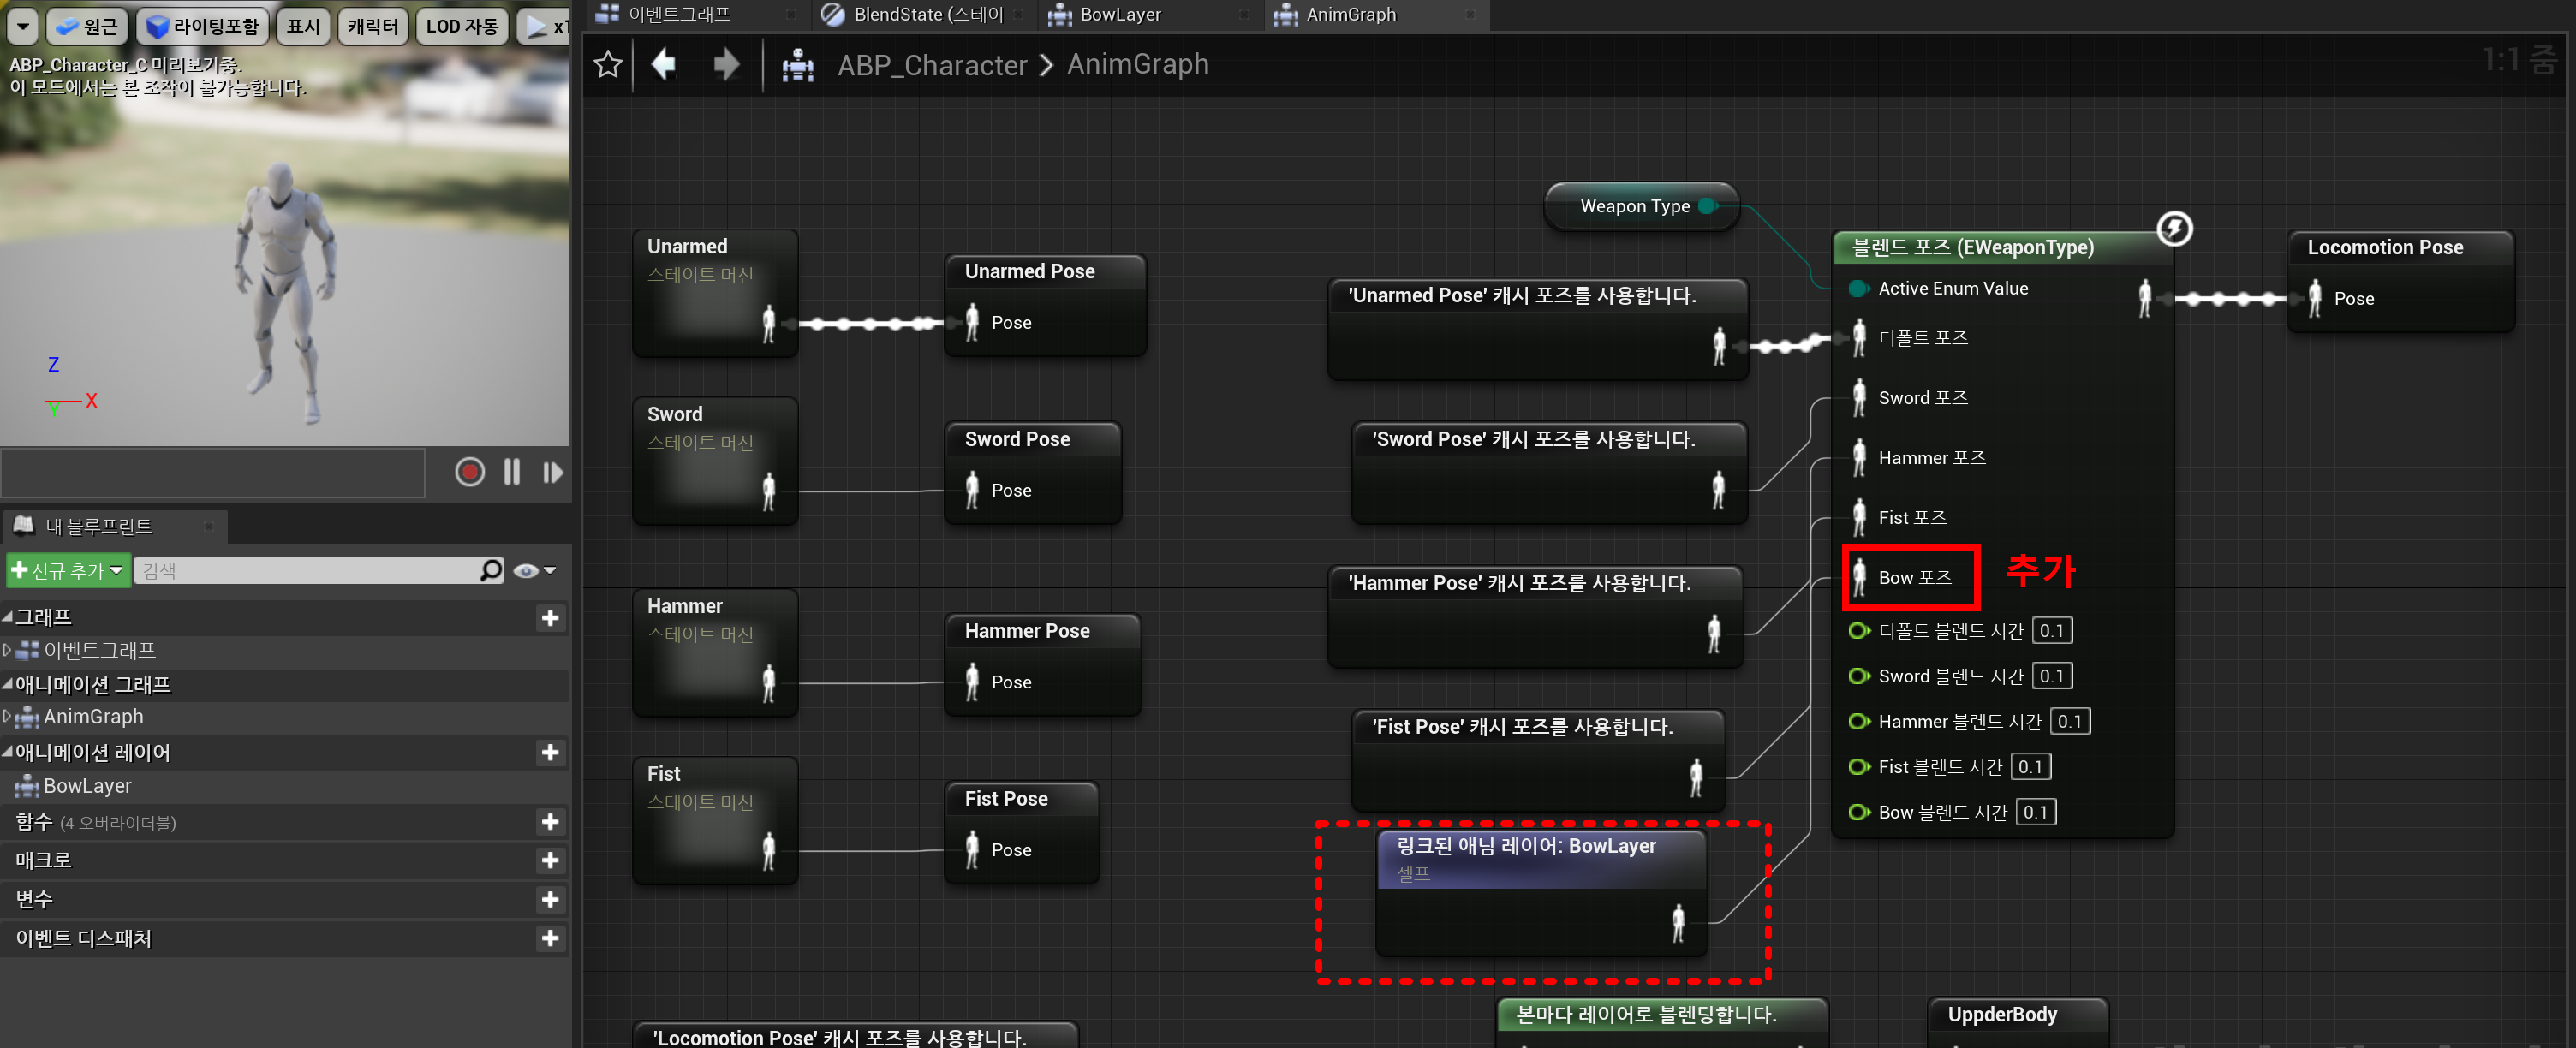This screenshot has height=1048, width=2576.
Task: Expand the AnimGraph tree item
Action: [7, 716]
